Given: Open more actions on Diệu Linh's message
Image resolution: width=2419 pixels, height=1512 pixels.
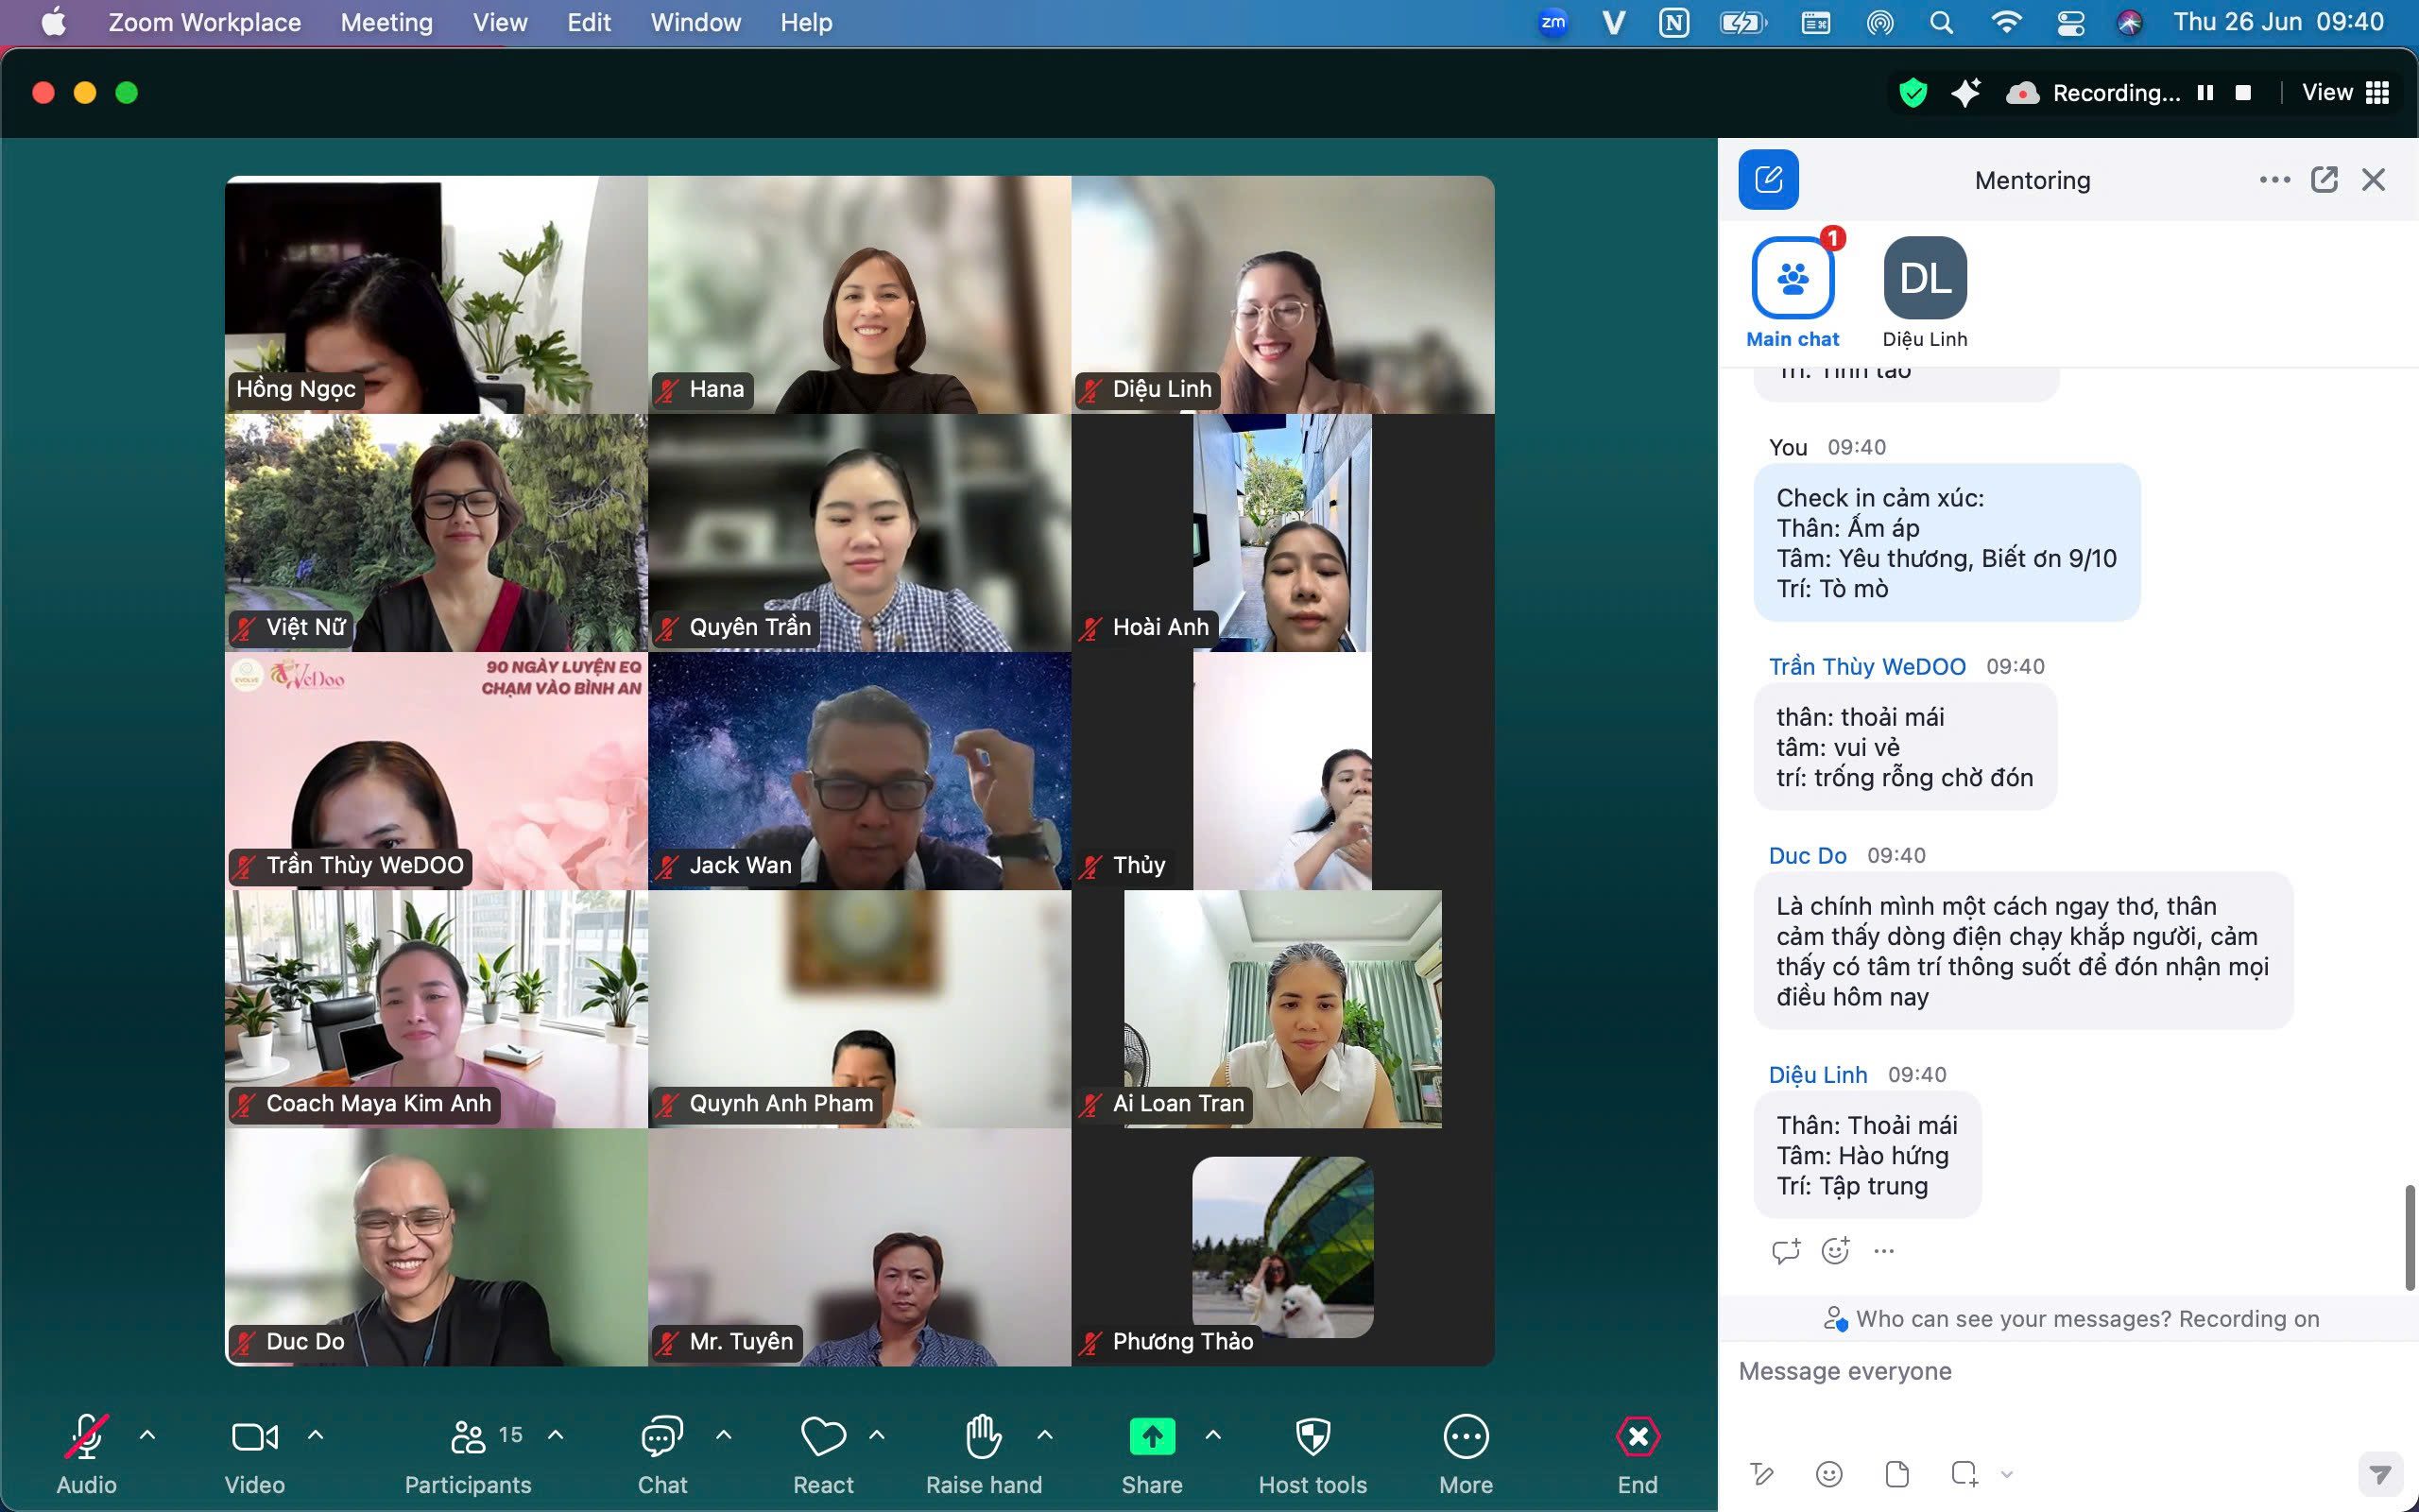Looking at the screenshot, I should coord(1883,1251).
